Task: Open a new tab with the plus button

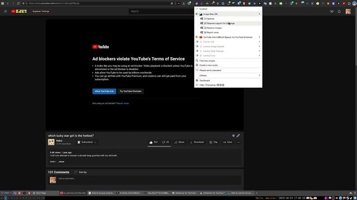Action: pos(257,193)
